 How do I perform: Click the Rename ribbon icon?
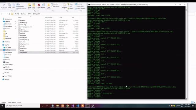tap(43, 5)
